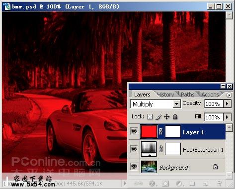Image resolution: width=235 pixels, height=189 pixels.
Task: Click link icon on Layer 1 mask
Action: (160, 131)
